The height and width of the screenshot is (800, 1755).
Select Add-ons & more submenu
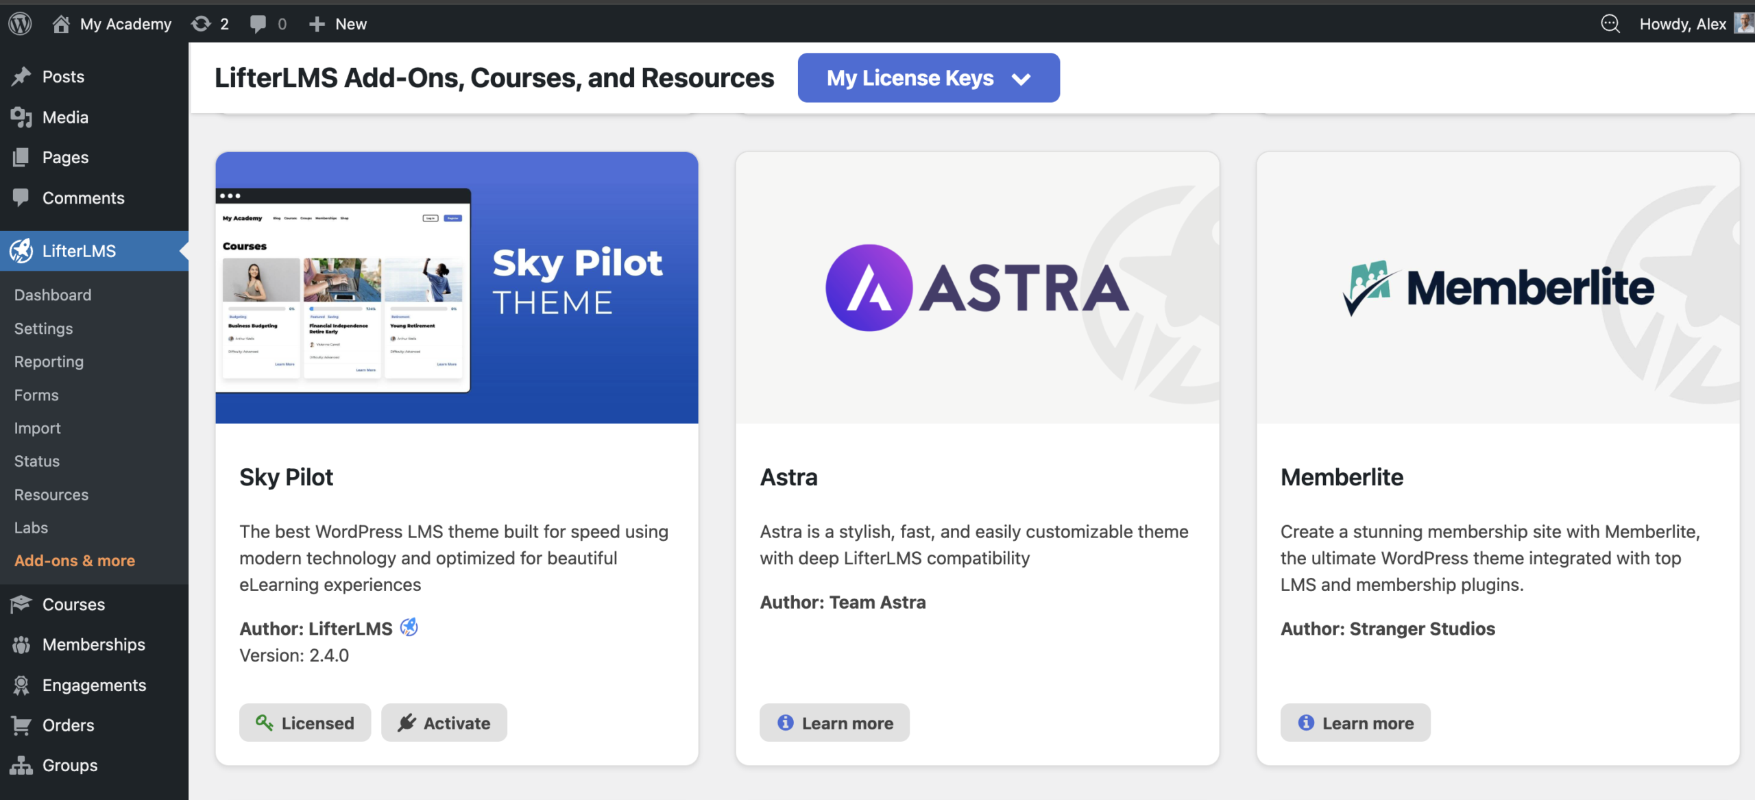click(x=75, y=561)
